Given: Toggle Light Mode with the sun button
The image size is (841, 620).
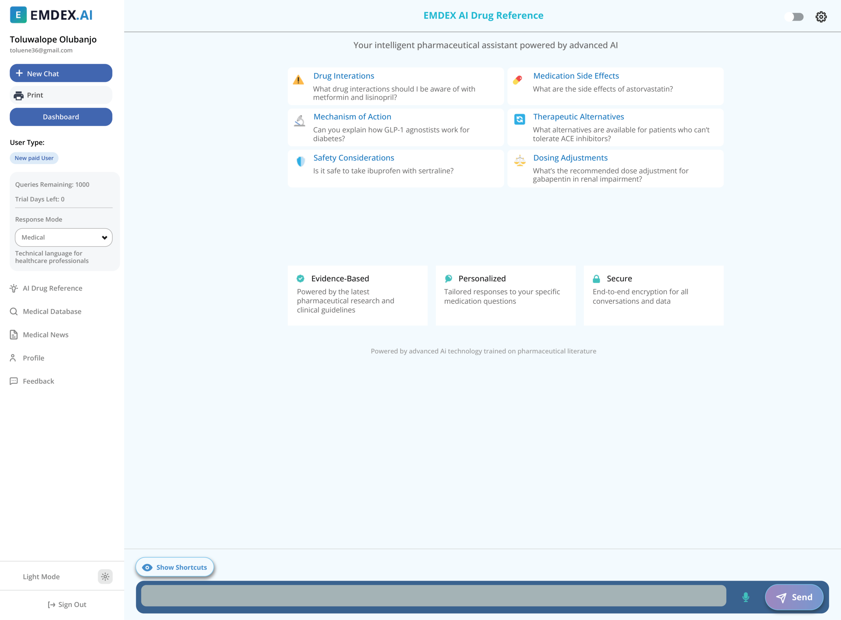Looking at the screenshot, I should tap(105, 576).
